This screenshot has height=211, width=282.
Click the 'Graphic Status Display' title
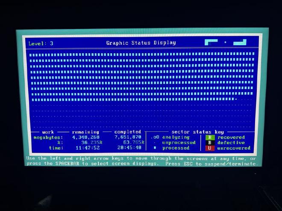(141, 43)
